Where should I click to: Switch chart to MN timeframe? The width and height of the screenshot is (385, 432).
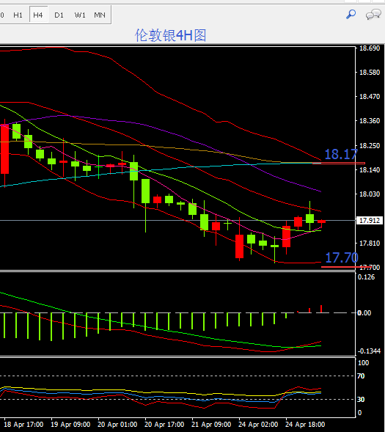coord(100,15)
